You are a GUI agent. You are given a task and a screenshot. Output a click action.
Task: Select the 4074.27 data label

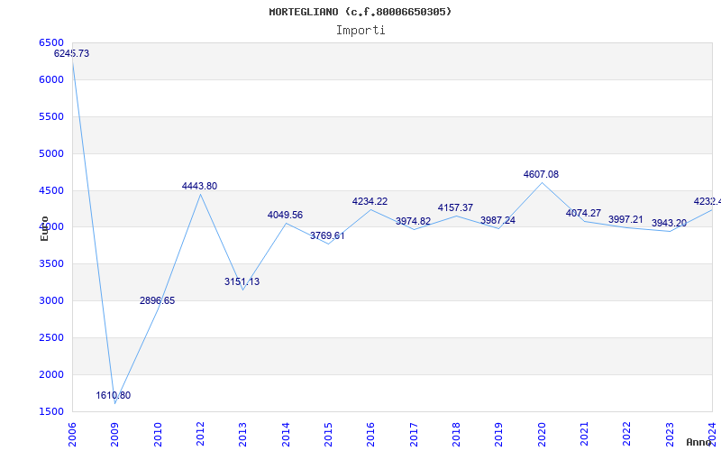tap(583, 213)
